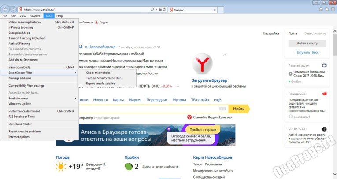
Task: Click the browser Back arrow button
Action: [x=5, y=9]
